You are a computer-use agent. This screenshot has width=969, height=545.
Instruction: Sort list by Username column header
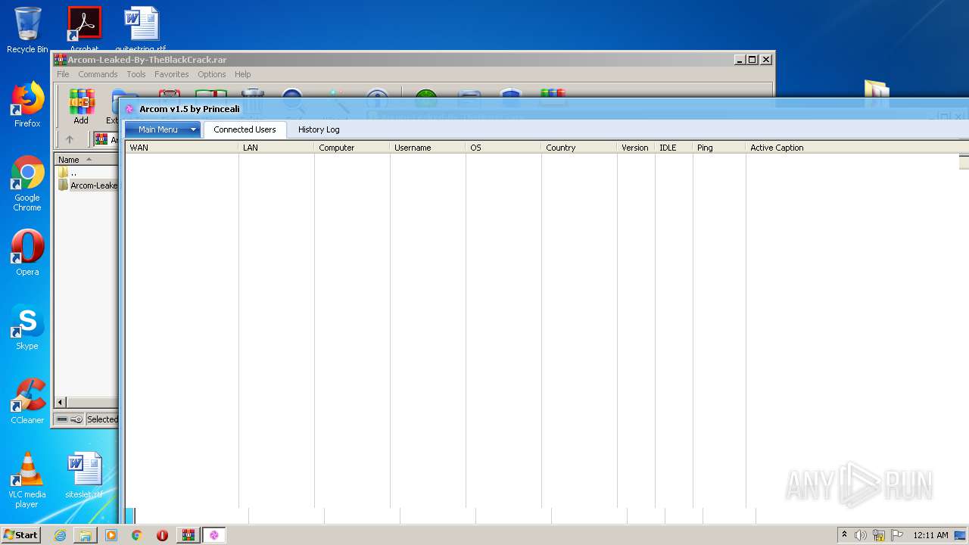tap(428, 148)
